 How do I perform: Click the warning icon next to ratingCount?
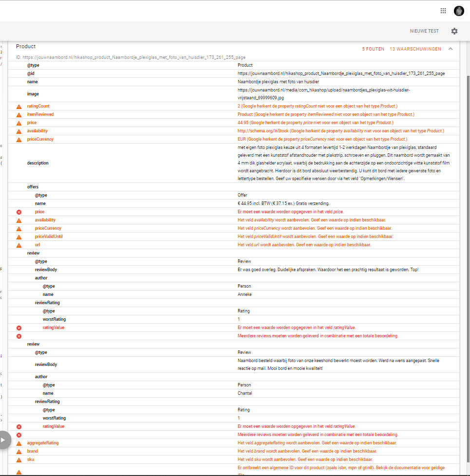tap(19, 107)
